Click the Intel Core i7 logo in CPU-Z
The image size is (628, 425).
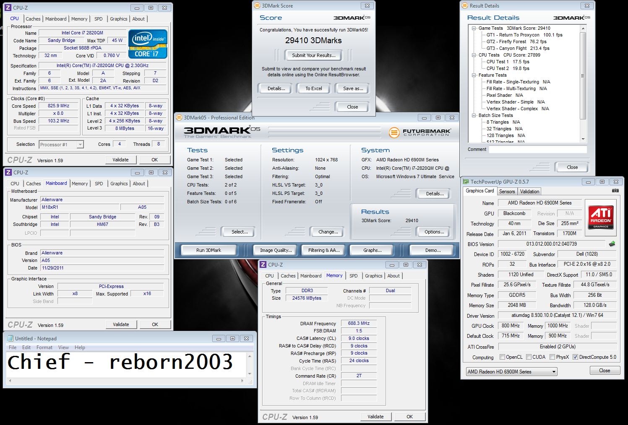click(148, 44)
